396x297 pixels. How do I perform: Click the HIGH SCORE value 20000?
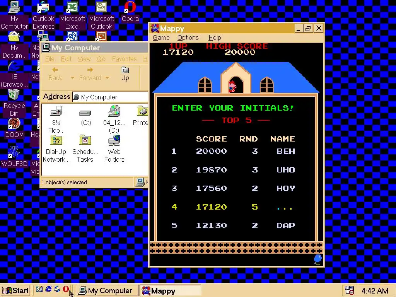[240, 52]
